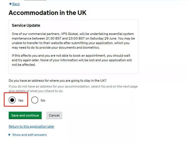Screen dimensions: 189x143
Task: Click the grey hint text under the question
Action: point(73,89)
